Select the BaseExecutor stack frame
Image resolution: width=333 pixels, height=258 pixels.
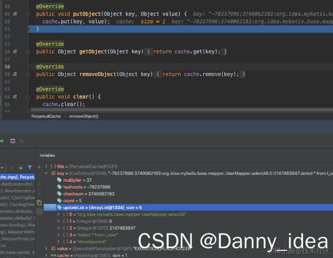click(17, 191)
